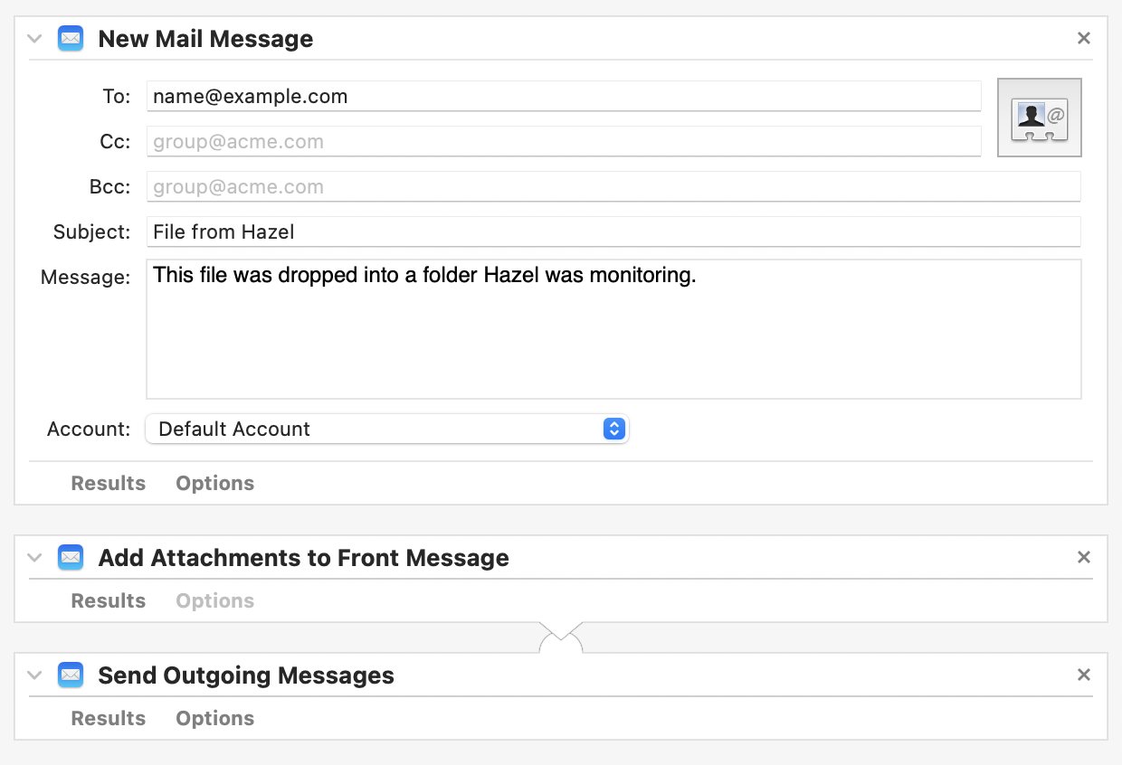
Task: Click Mail icon of Add Attachments action
Action: pos(71,558)
